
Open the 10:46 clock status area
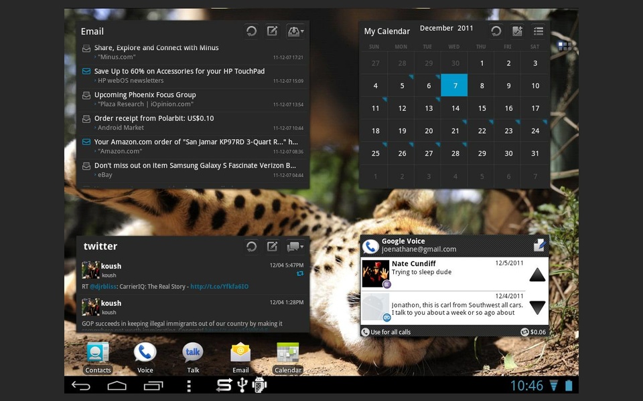tap(526, 386)
